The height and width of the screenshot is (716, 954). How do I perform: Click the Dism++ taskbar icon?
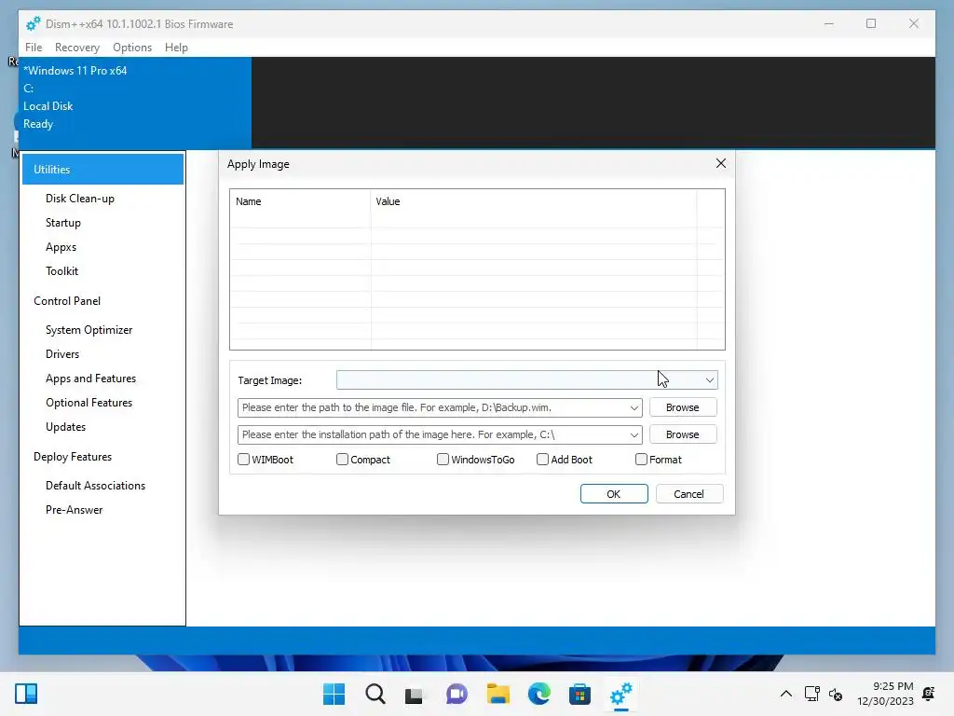tap(620, 694)
